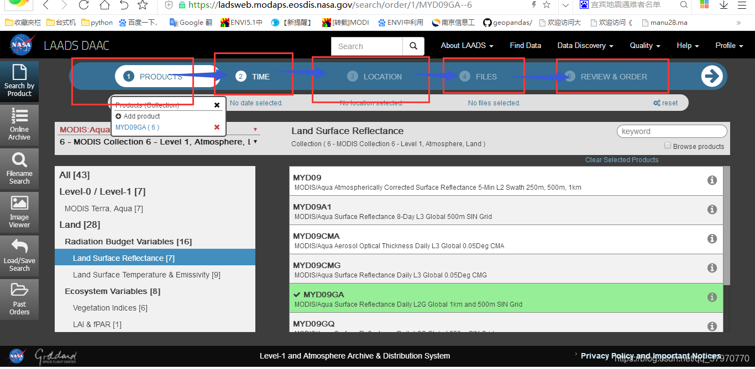Show info for the MYD09 product

[712, 180]
